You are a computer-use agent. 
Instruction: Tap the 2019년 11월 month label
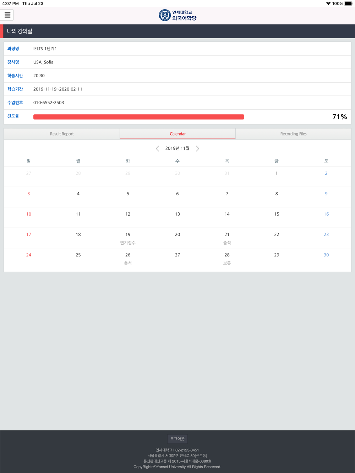tap(177, 149)
